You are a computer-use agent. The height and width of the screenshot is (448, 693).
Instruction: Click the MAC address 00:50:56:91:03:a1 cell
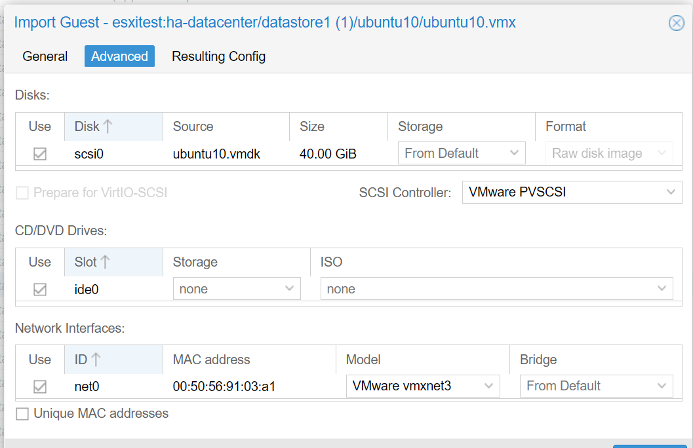224,386
